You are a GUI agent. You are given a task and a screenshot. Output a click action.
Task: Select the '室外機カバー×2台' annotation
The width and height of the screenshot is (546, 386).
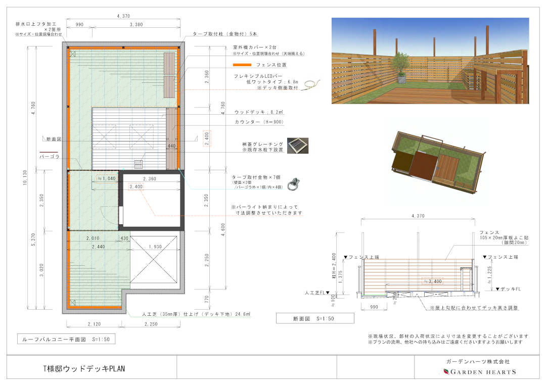(x=254, y=47)
